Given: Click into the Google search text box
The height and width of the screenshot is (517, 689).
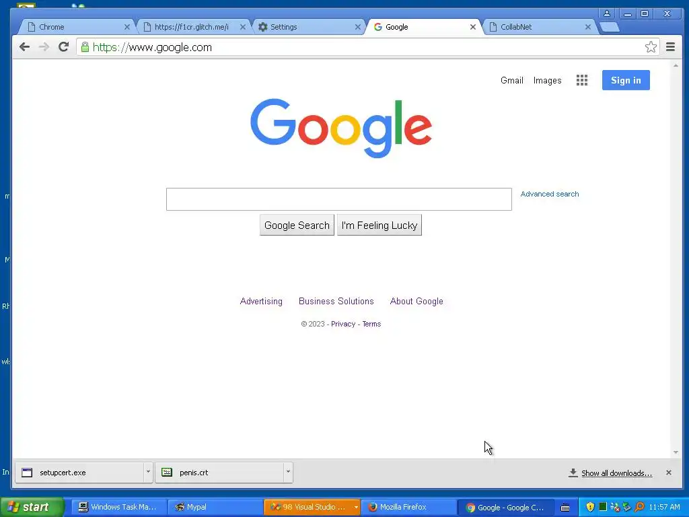Looking at the screenshot, I should tap(339, 199).
